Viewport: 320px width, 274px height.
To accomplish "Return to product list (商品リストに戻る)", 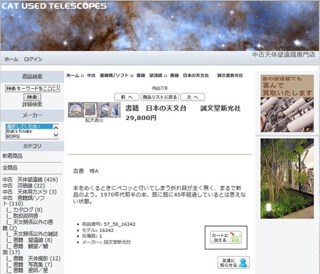I will 159,97.
